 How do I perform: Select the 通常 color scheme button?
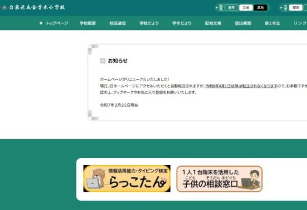(x=232, y=8)
